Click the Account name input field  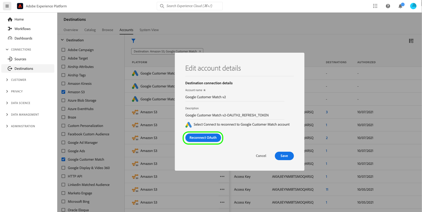pyautogui.click(x=234, y=97)
